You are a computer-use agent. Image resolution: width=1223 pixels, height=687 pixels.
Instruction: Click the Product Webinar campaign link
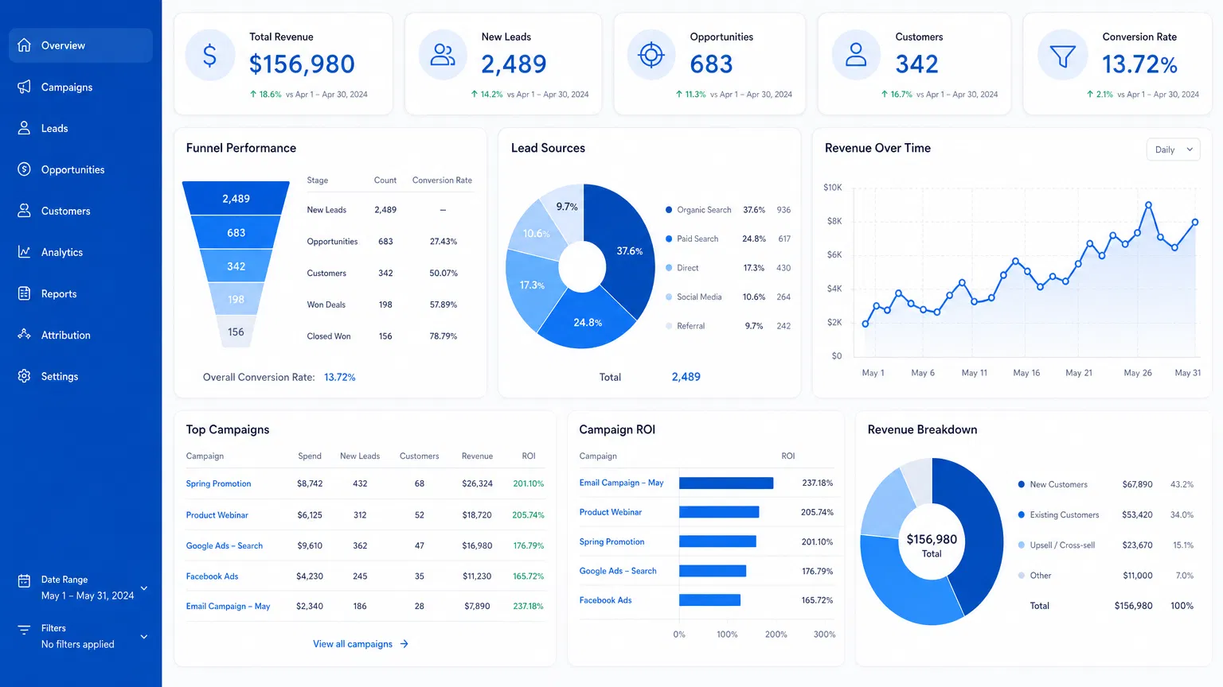[217, 514]
